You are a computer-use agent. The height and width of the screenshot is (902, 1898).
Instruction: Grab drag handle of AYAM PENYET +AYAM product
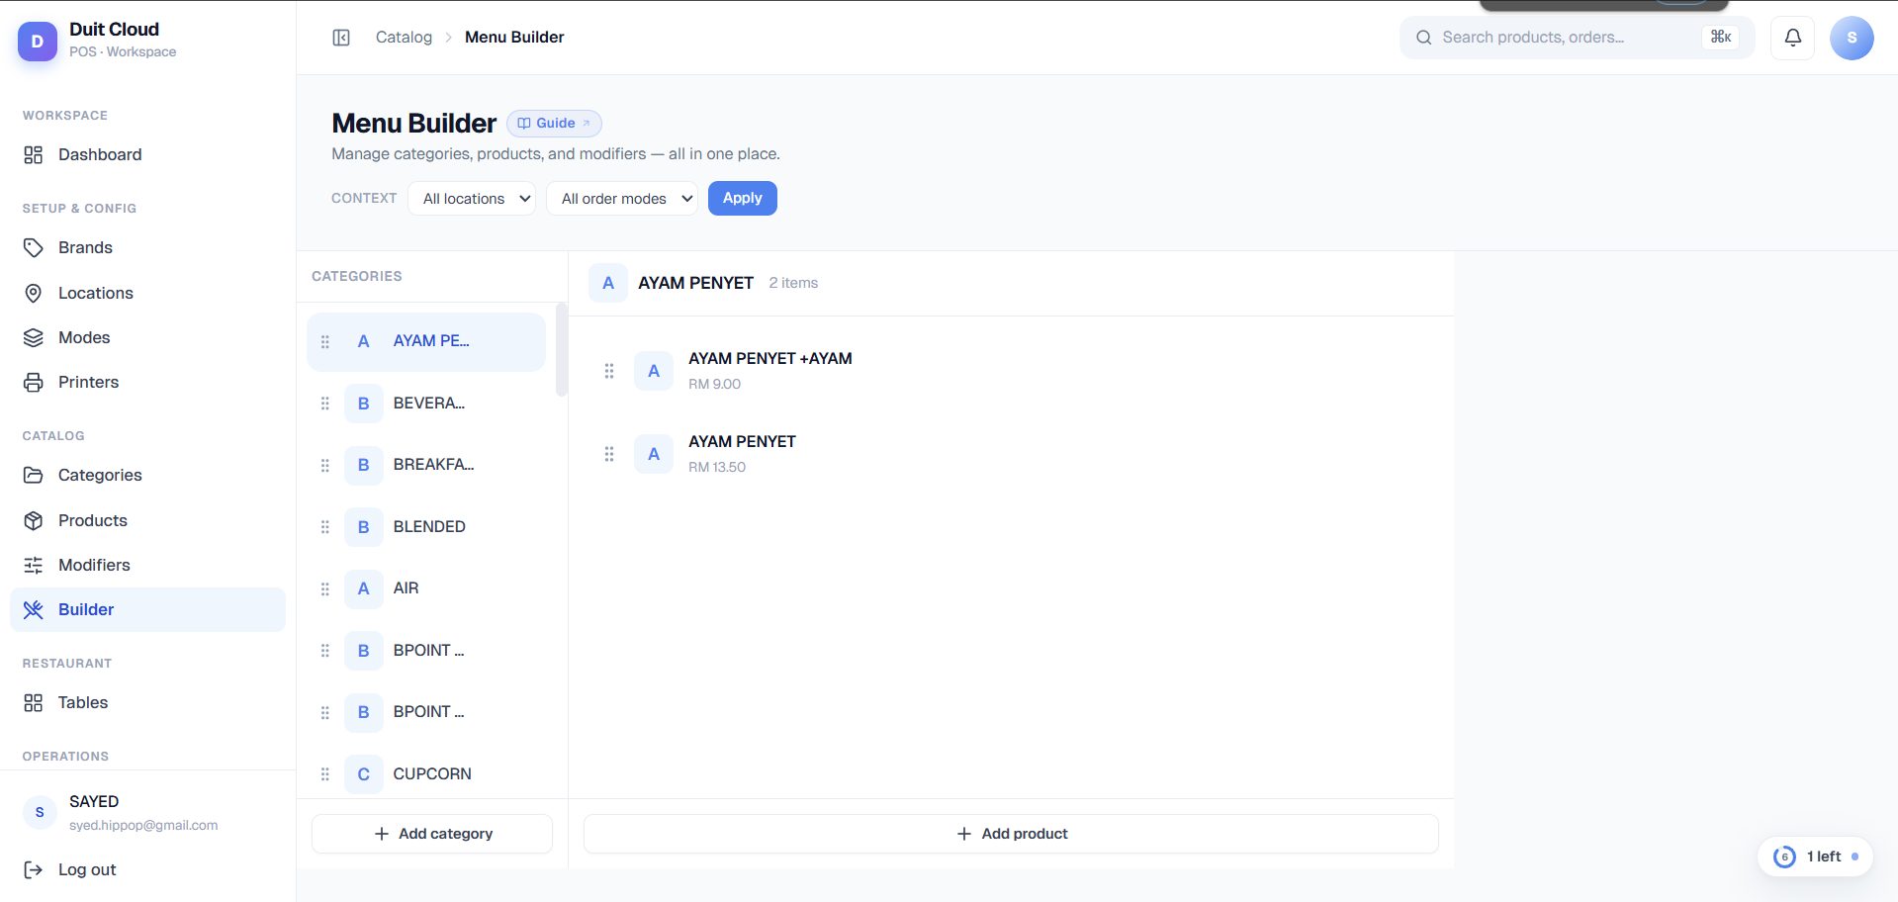609,371
